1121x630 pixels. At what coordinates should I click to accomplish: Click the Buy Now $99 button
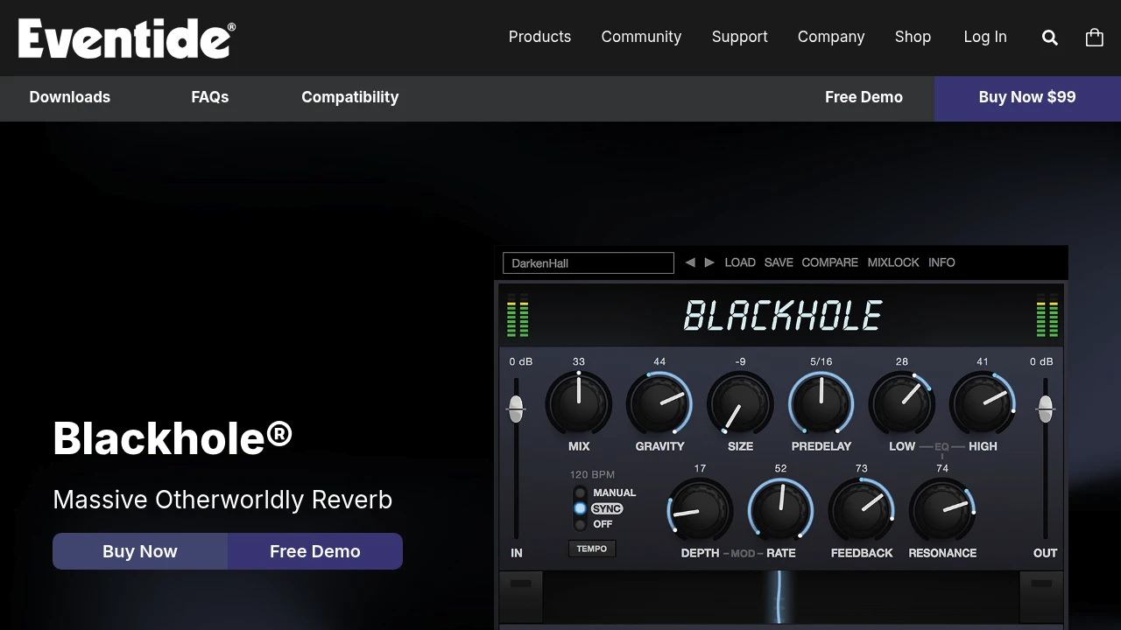[x=1027, y=97]
